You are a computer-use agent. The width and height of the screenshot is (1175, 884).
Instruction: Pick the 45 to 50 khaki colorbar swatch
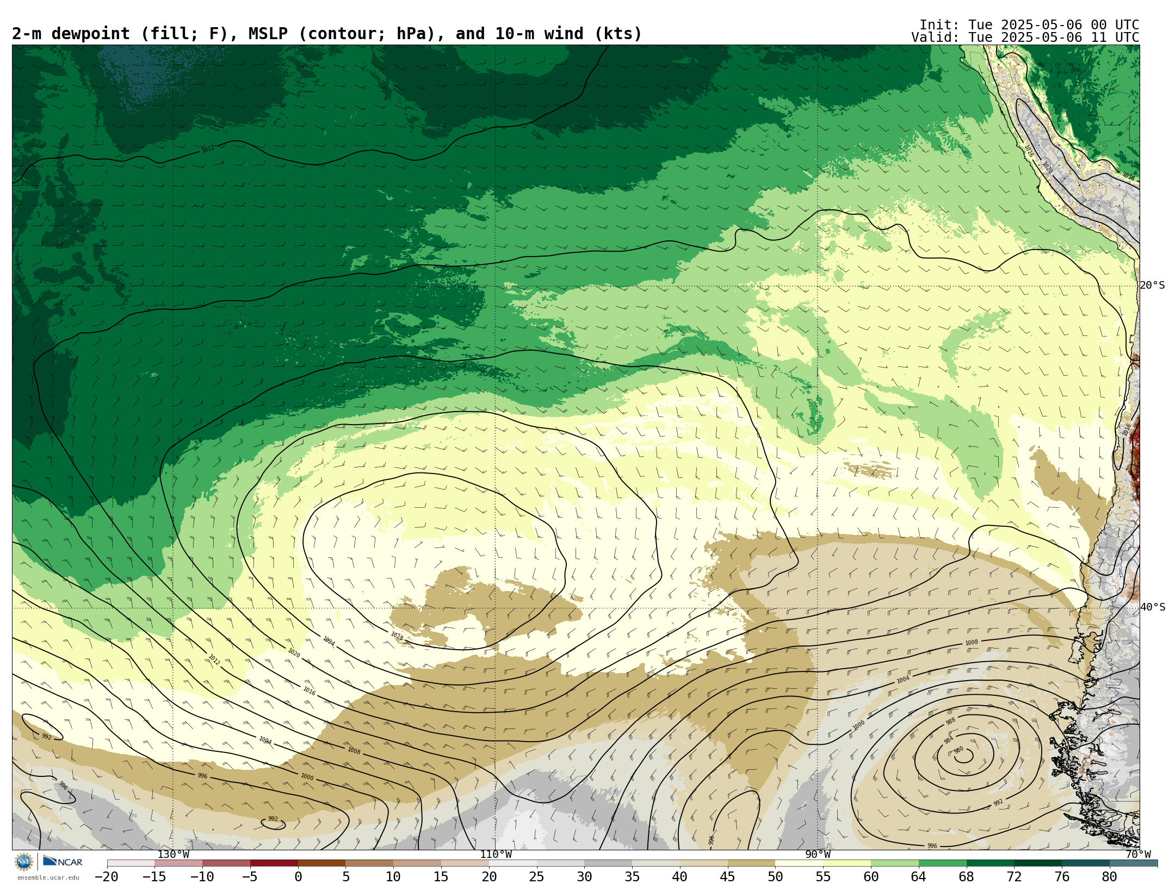(751, 863)
